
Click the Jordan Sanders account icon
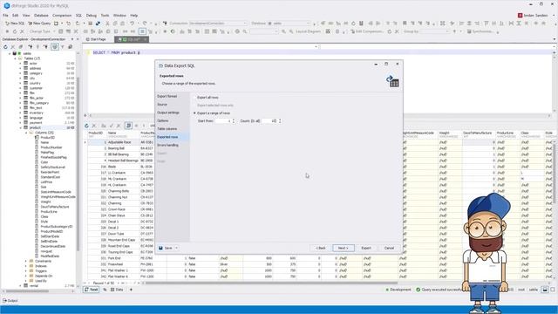point(520,16)
